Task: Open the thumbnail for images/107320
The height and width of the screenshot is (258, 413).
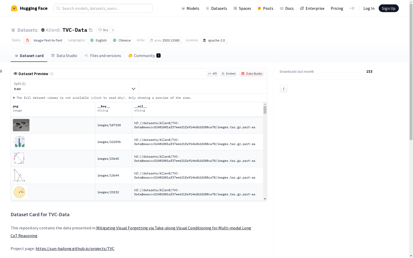Action: (21, 125)
